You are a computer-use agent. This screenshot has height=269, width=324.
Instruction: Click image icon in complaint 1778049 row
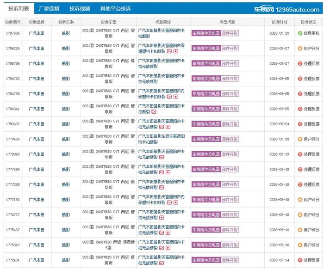tap(162, 157)
